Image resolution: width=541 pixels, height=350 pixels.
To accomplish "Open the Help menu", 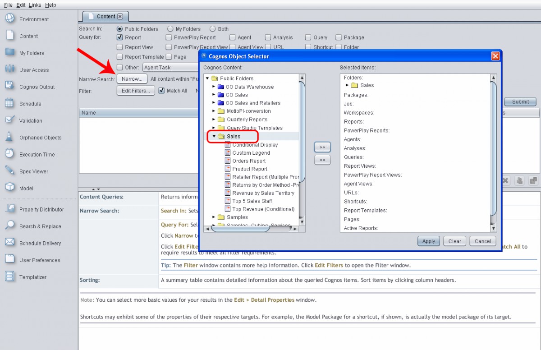I will [x=50, y=5].
